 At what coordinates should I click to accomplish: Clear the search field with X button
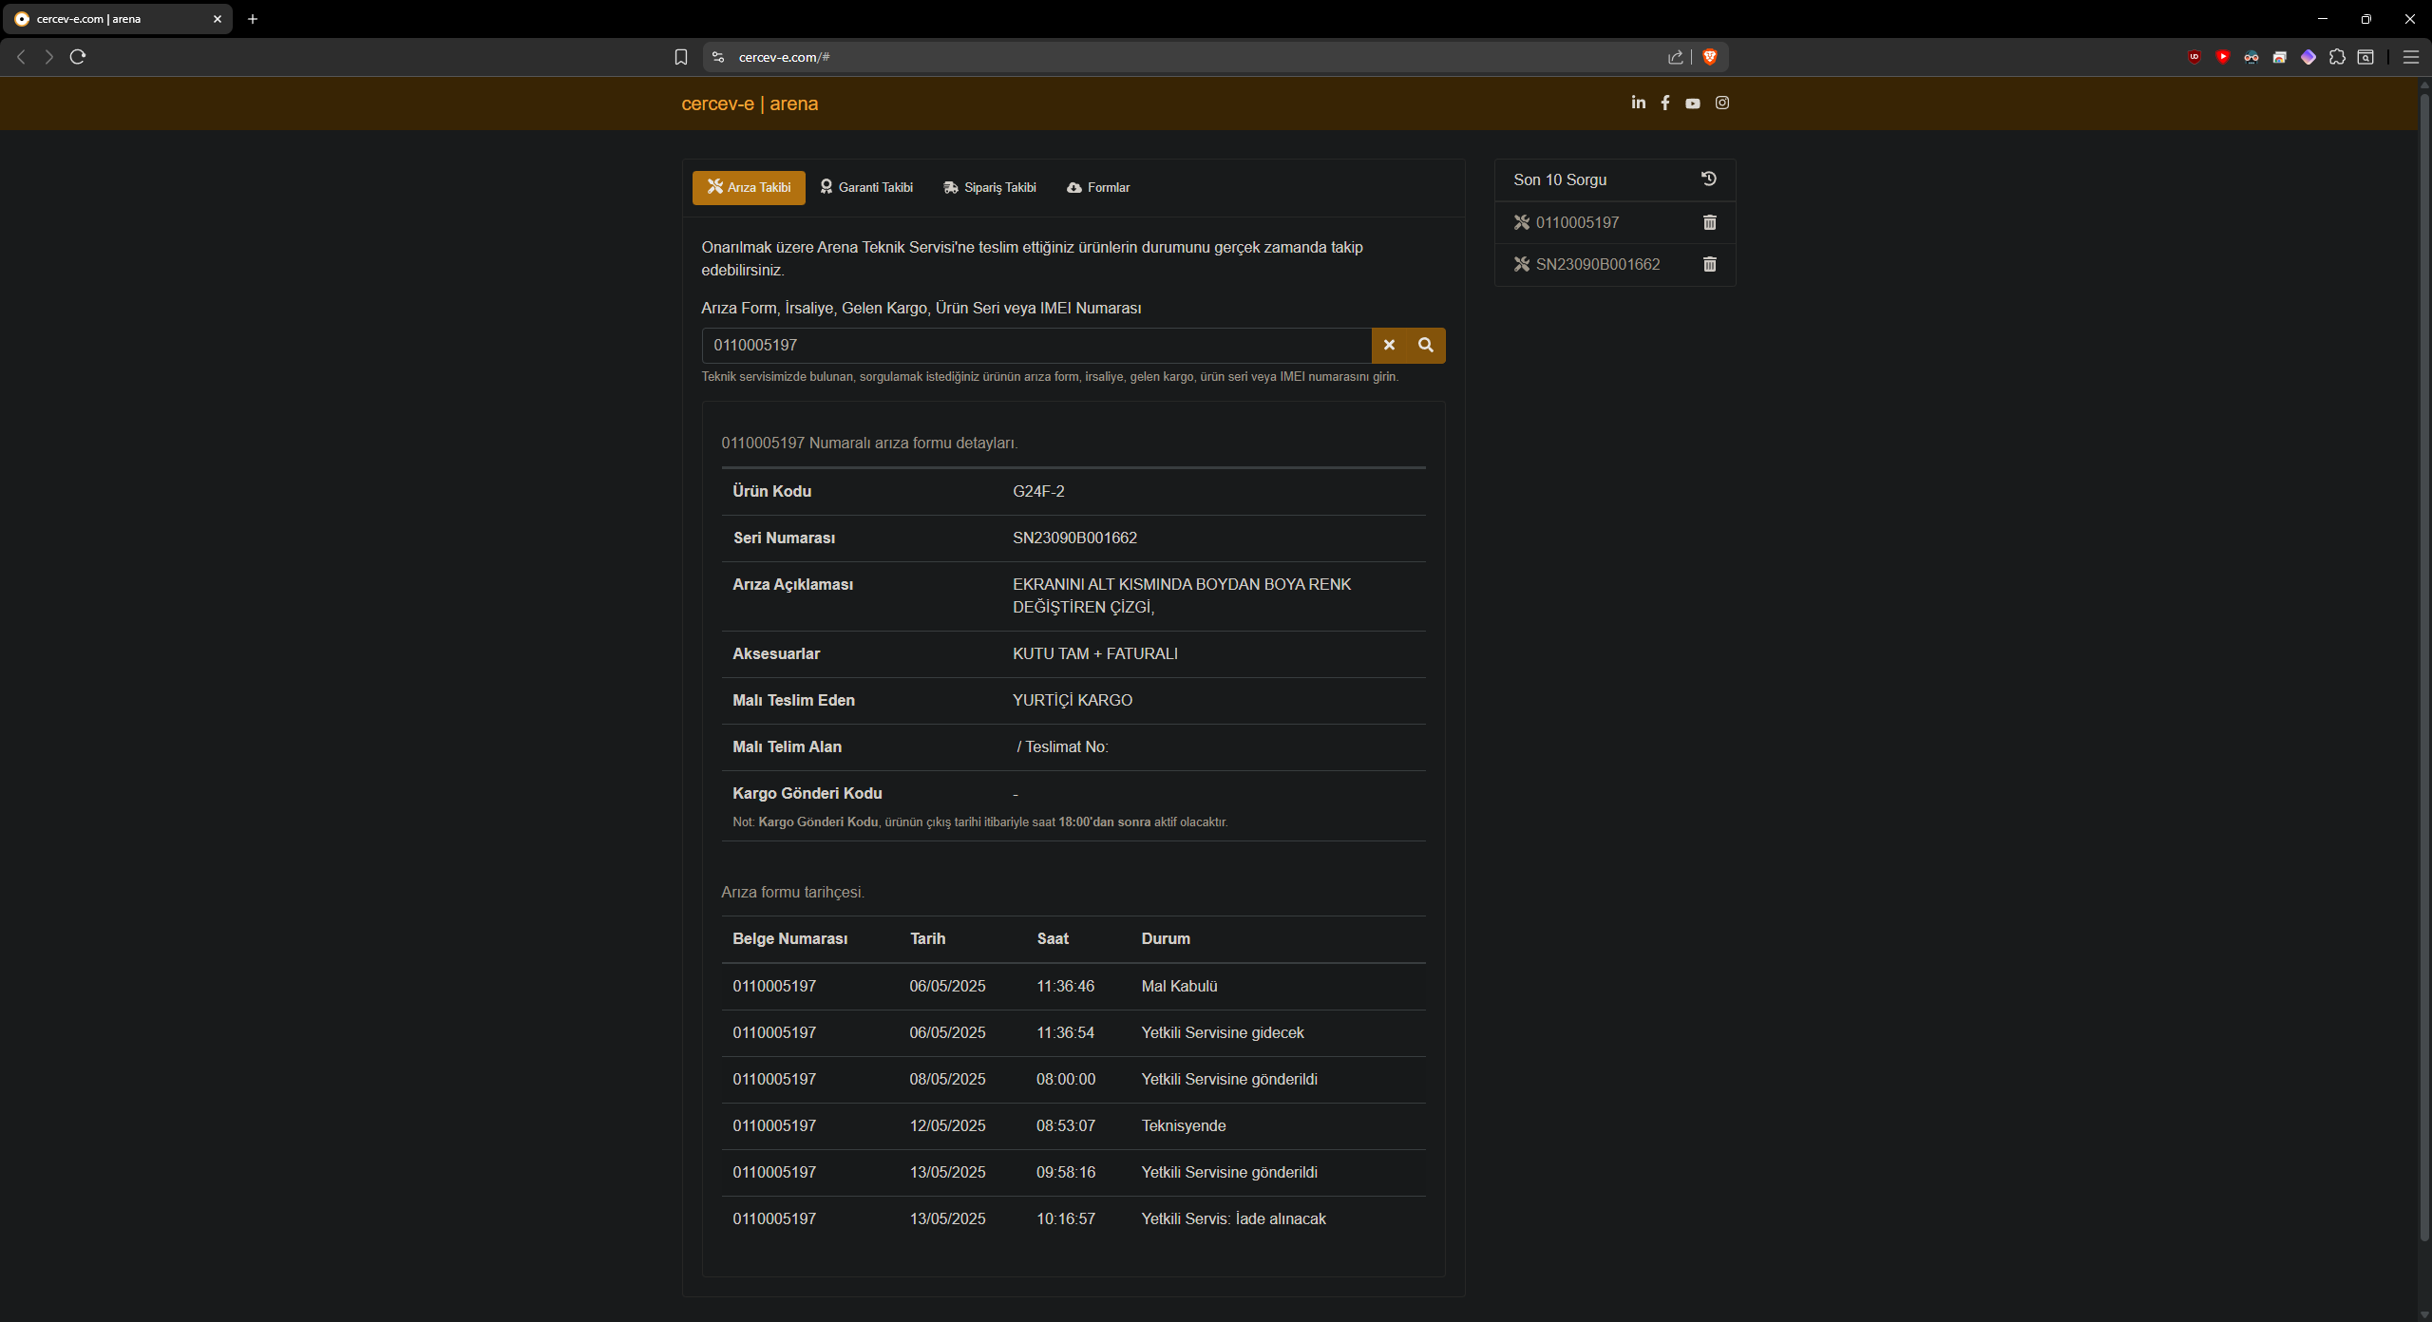click(1389, 346)
